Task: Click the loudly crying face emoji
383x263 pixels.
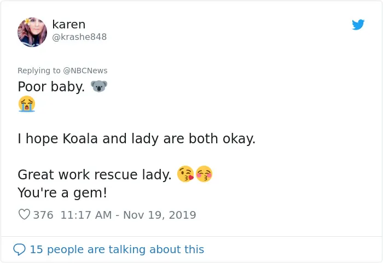Action: (x=27, y=104)
